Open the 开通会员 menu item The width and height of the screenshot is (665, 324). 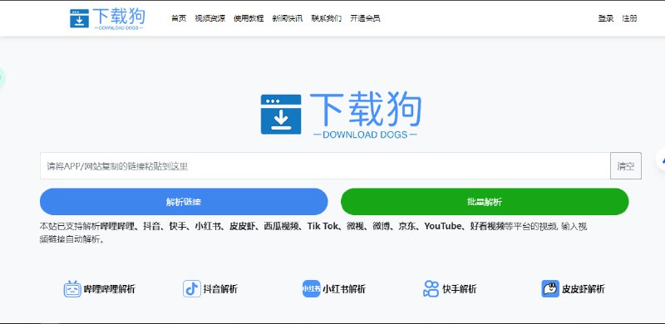[x=365, y=18]
